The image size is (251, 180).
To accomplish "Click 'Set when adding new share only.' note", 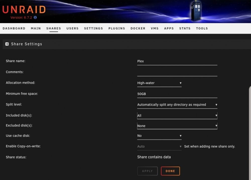I will pyautogui.click(x=210, y=147).
